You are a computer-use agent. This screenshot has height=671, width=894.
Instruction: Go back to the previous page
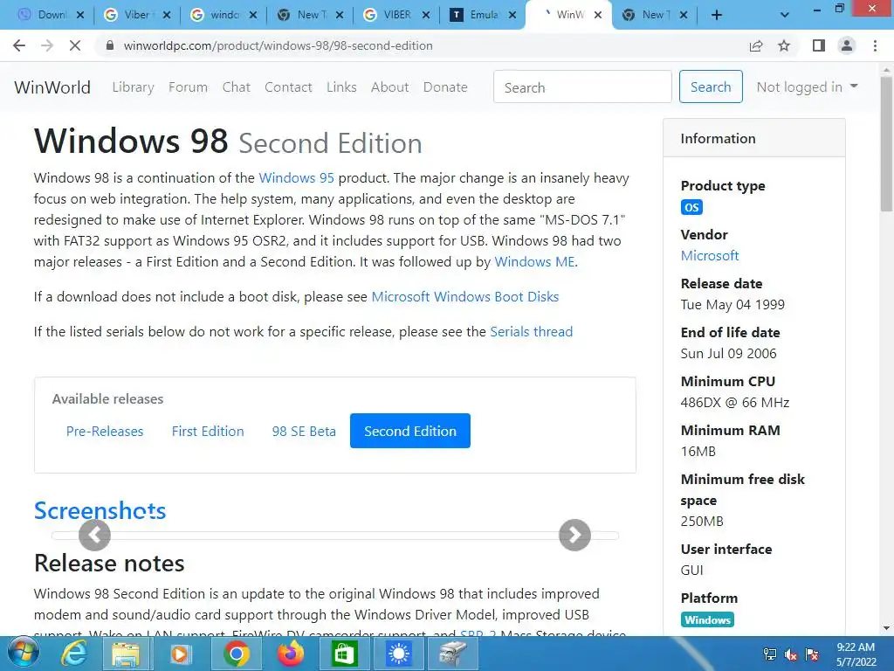19,45
